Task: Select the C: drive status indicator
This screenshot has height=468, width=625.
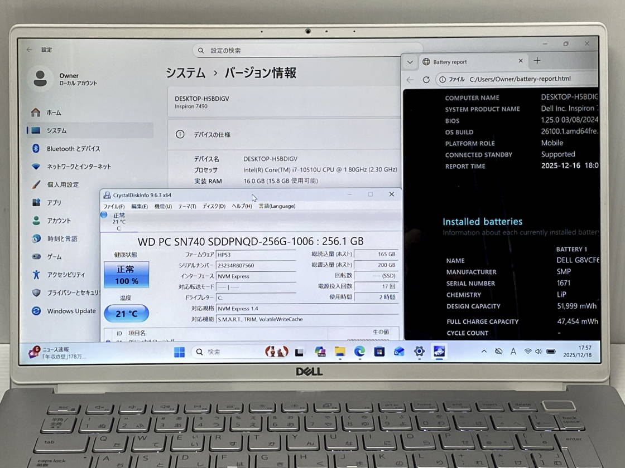Action: [118, 221]
